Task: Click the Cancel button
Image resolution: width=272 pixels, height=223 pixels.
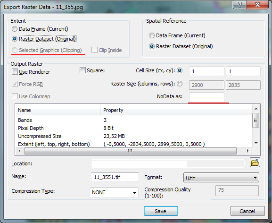Action: click(x=247, y=211)
